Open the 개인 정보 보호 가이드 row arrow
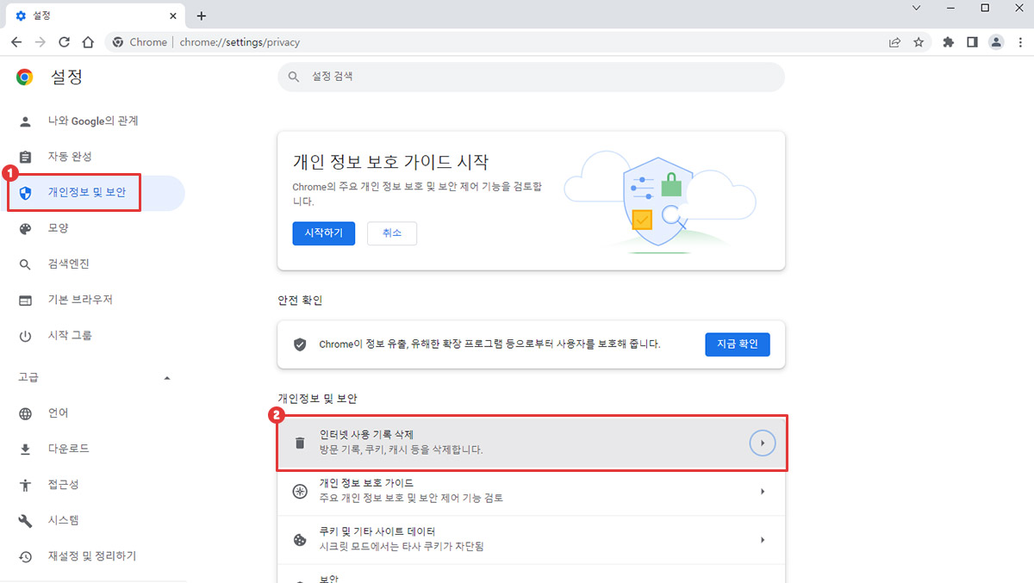The width and height of the screenshot is (1034, 583). [x=762, y=491]
